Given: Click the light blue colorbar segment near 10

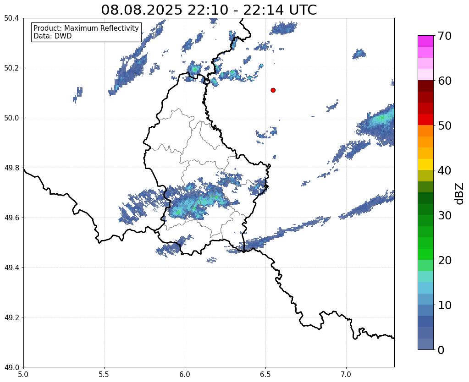Looking at the screenshot, I should [x=425, y=299].
